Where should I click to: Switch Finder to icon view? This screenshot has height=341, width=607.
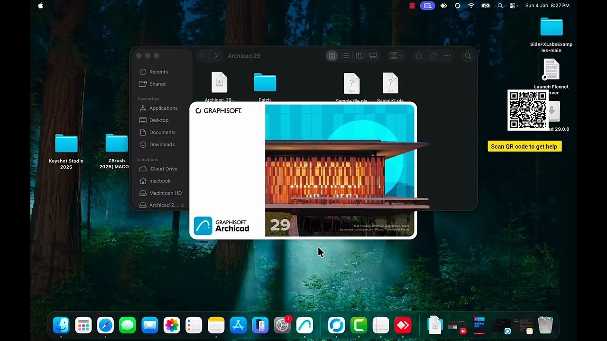click(x=332, y=56)
